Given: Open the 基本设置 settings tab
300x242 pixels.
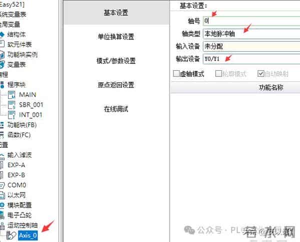Looking at the screenshot, I should [x=116, y=13].
